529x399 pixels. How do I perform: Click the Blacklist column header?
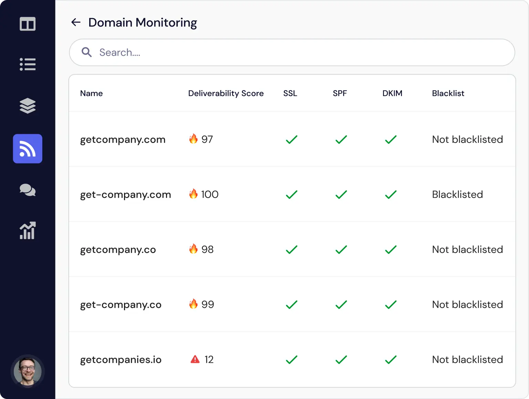click(x=448, y=93)
